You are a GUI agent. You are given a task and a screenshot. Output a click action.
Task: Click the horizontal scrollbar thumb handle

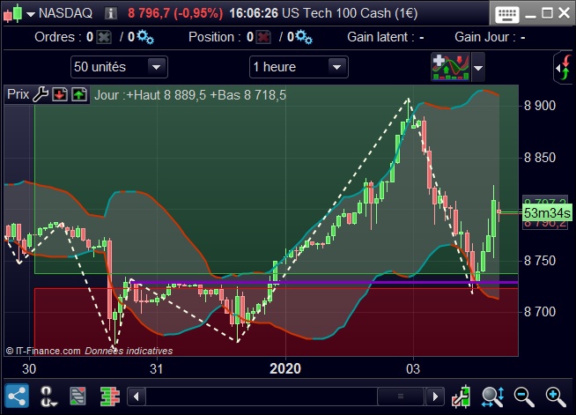tap(401, 396)
